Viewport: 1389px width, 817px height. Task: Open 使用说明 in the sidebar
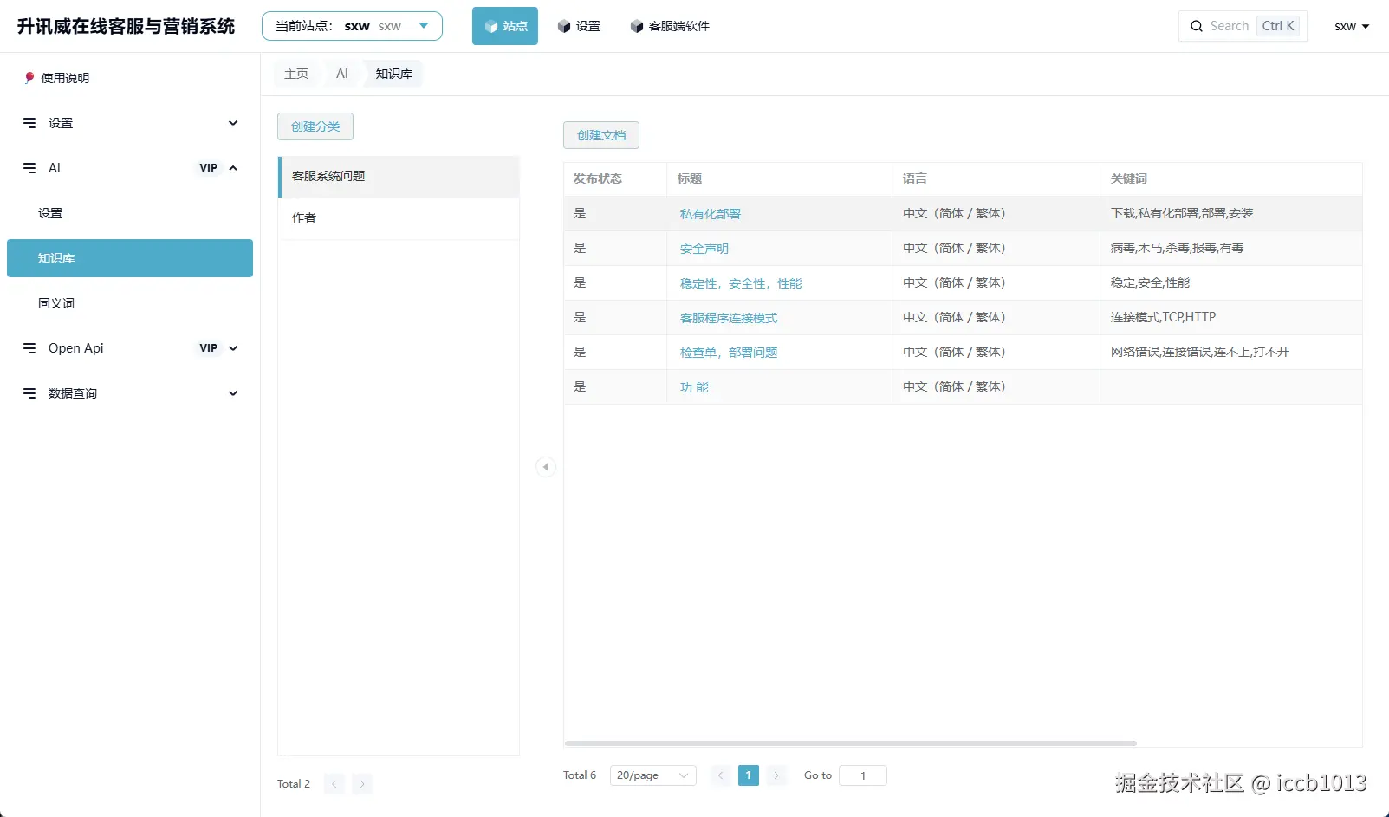(x=65, y=78)
